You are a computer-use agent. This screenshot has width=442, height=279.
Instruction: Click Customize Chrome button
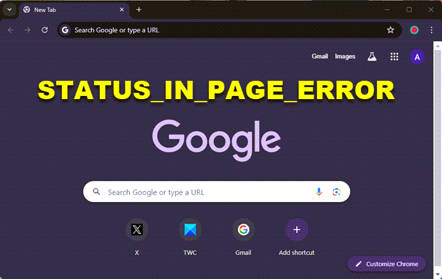[x=386, y=264]
